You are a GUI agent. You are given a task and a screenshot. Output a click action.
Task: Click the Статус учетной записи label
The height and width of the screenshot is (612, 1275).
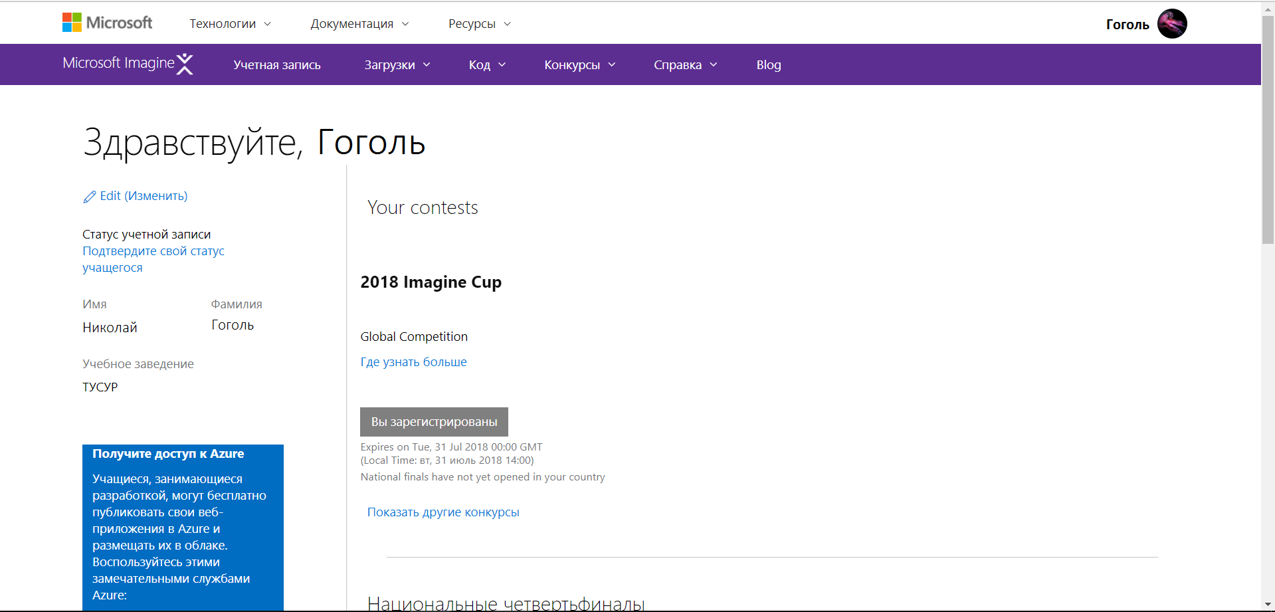[146, 235]
